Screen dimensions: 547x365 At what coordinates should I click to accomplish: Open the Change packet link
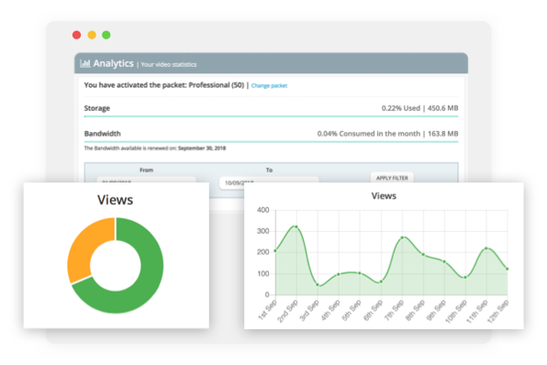tap(269, 86)
